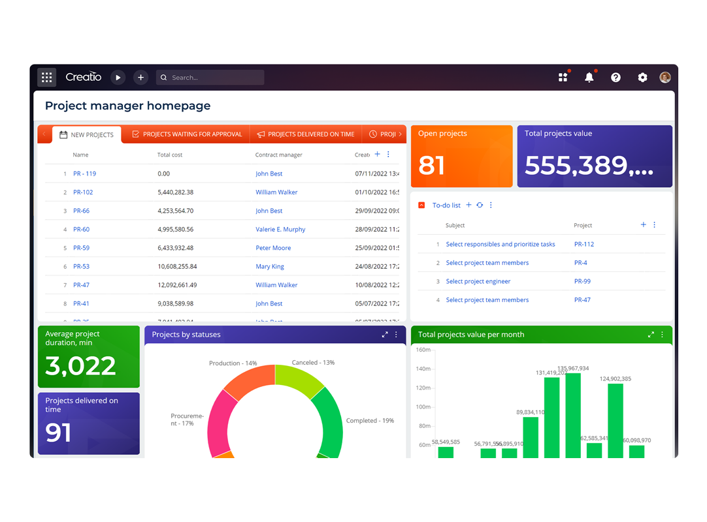Add a task using the To-do list plus icon
The width and height of the screenshot is (707, 522).
468,205
